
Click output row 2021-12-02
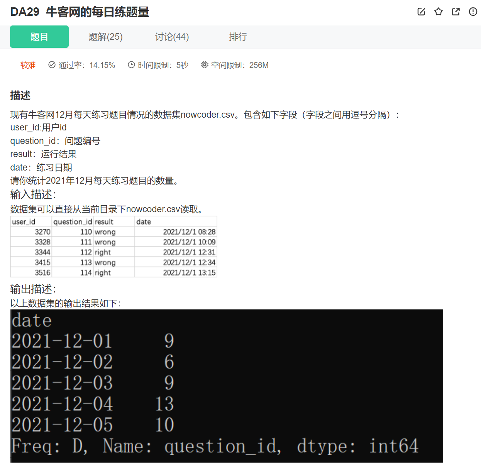pos(93,362)
